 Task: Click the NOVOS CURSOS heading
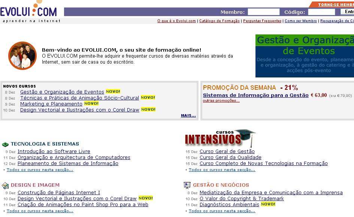point(19,86)
